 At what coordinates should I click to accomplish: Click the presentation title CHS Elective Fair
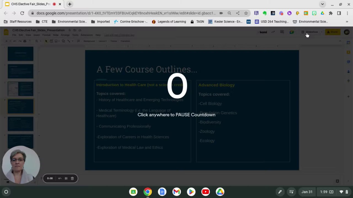[38, 30]
